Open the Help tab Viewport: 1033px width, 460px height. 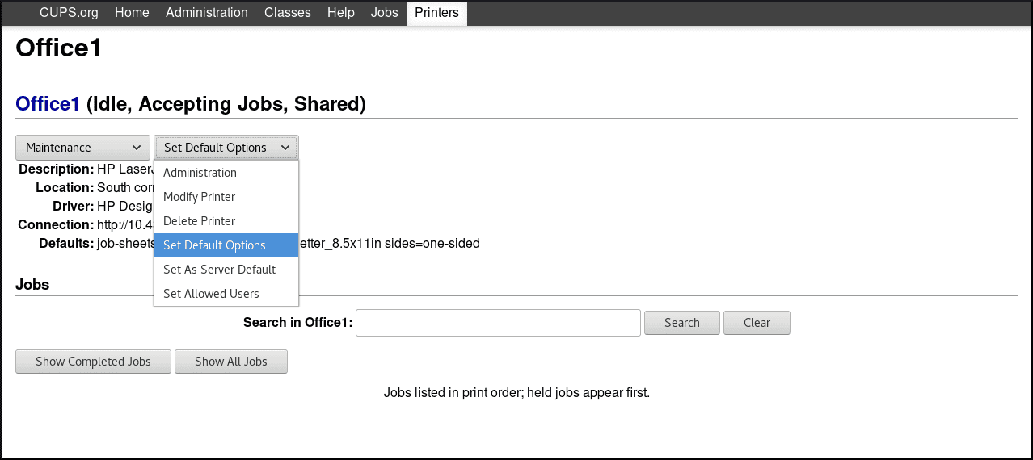click(x=340, y=13)
